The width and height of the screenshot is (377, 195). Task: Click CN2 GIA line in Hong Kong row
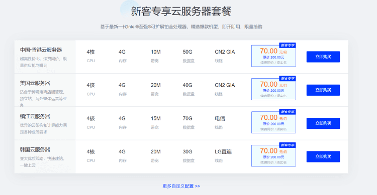click(225, 52)
